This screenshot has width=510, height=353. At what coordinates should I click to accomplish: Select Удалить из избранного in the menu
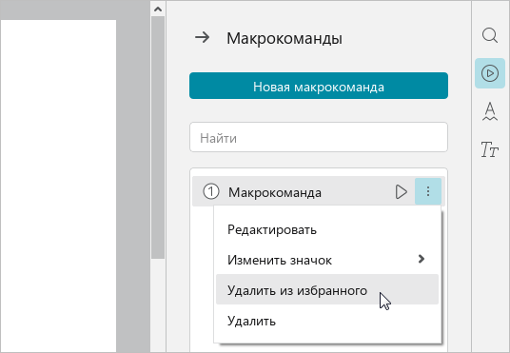pos(327,289)
